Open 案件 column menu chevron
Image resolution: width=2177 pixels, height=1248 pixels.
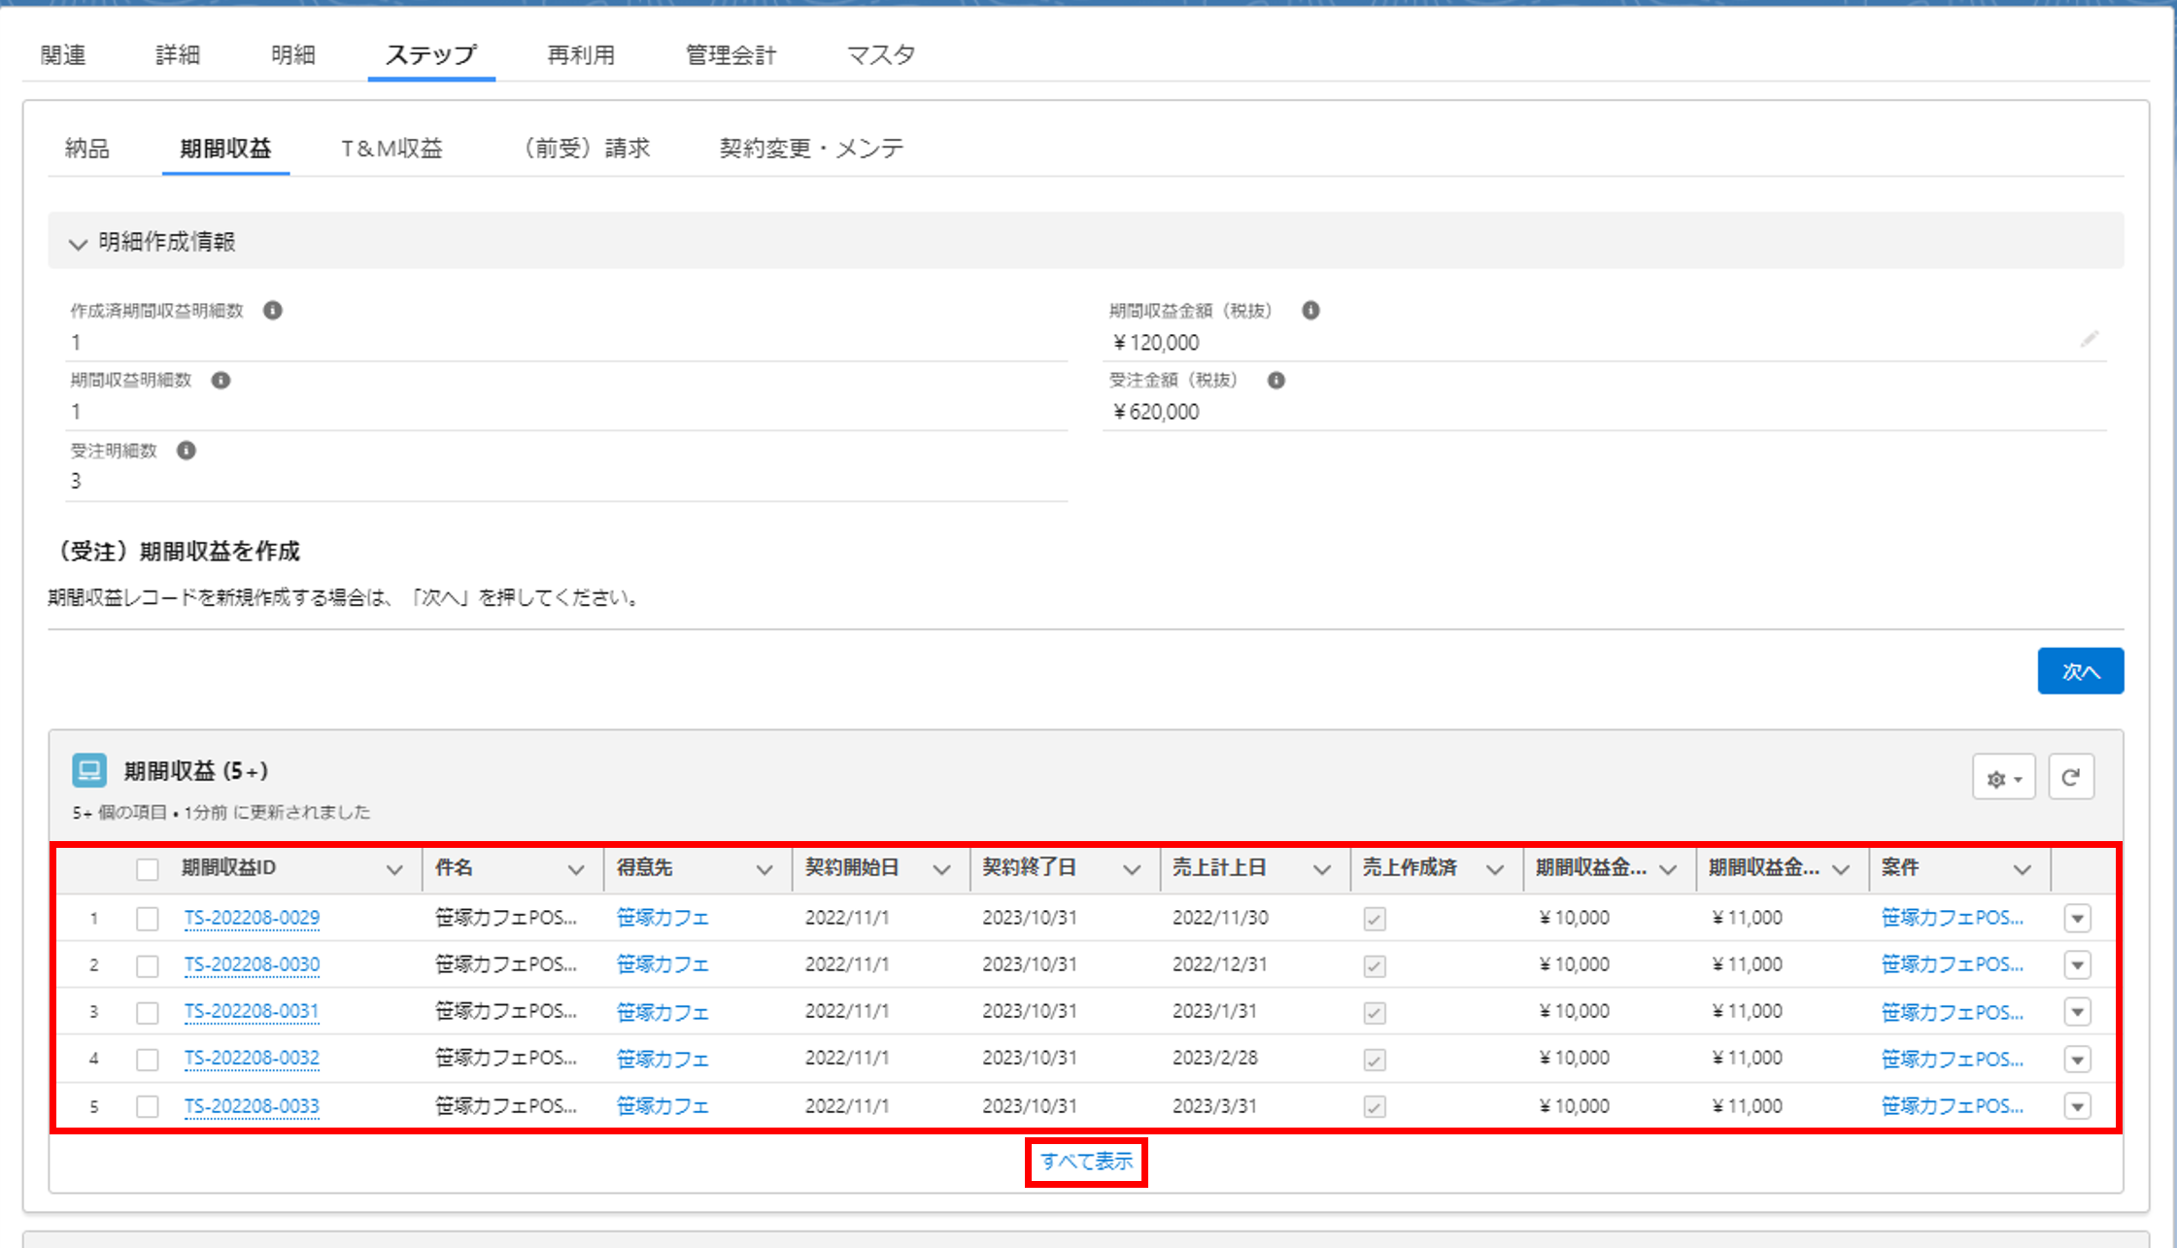pyautogui.click(x=2023, y=869)
